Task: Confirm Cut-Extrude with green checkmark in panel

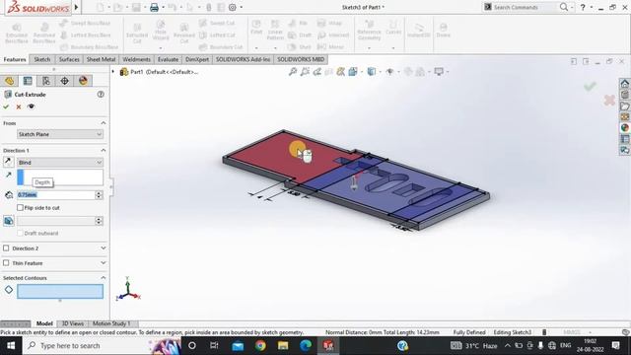Action: coord(6,106)
